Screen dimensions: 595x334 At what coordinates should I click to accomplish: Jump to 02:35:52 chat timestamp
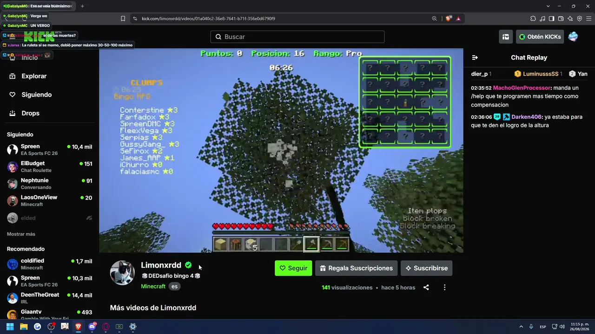point(481,88)
